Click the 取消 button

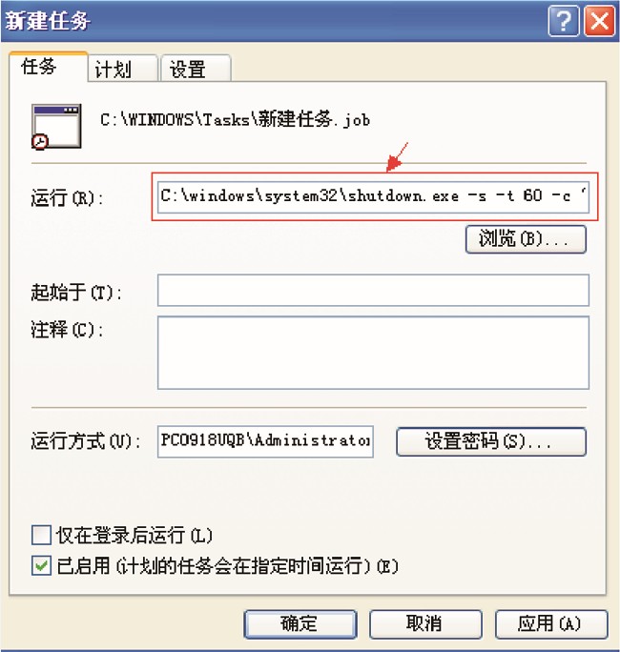425,623
